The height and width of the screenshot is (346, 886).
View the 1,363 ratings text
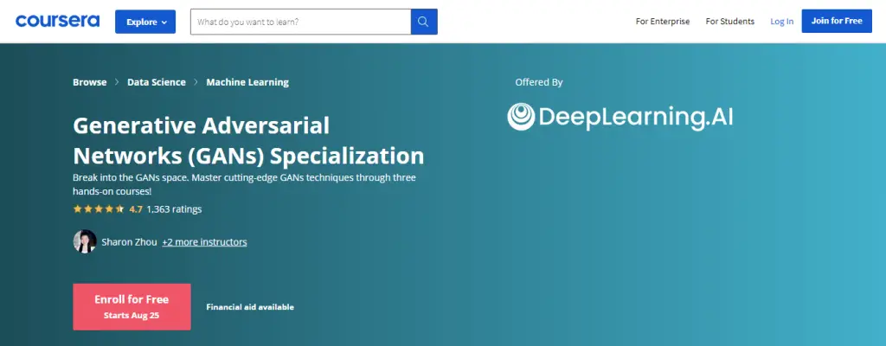pos(174,209)
